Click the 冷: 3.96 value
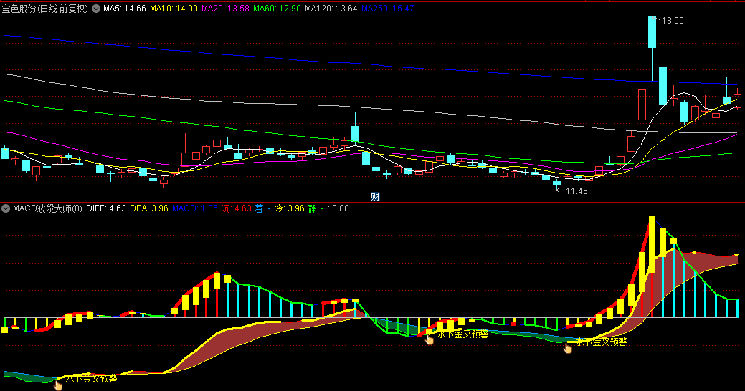Screen dimensions: 745x391 pyautogui.click(x=290, y=208)
